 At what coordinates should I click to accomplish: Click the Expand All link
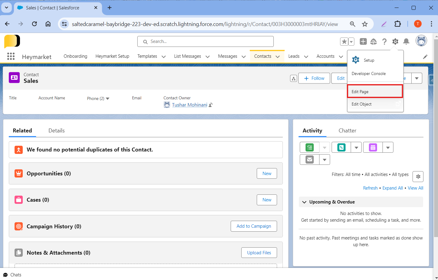[x=393, y=188]
